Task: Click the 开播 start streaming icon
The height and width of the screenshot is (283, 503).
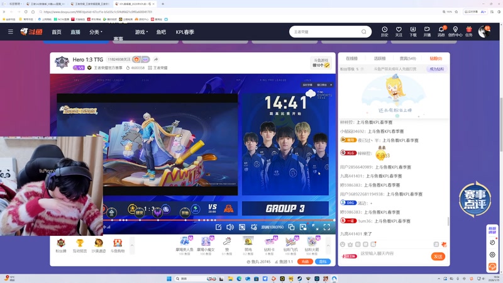Action: (427, 31)
